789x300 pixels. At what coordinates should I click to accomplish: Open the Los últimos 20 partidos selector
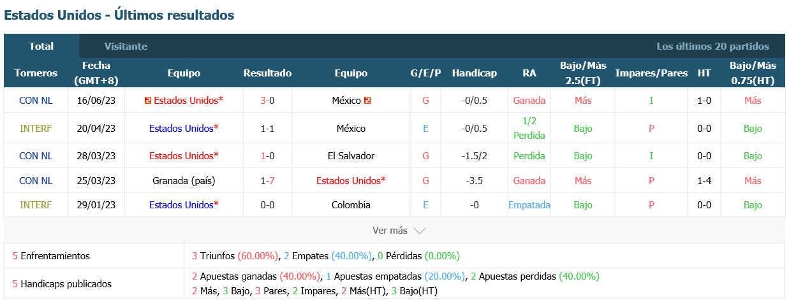point(712,46)
